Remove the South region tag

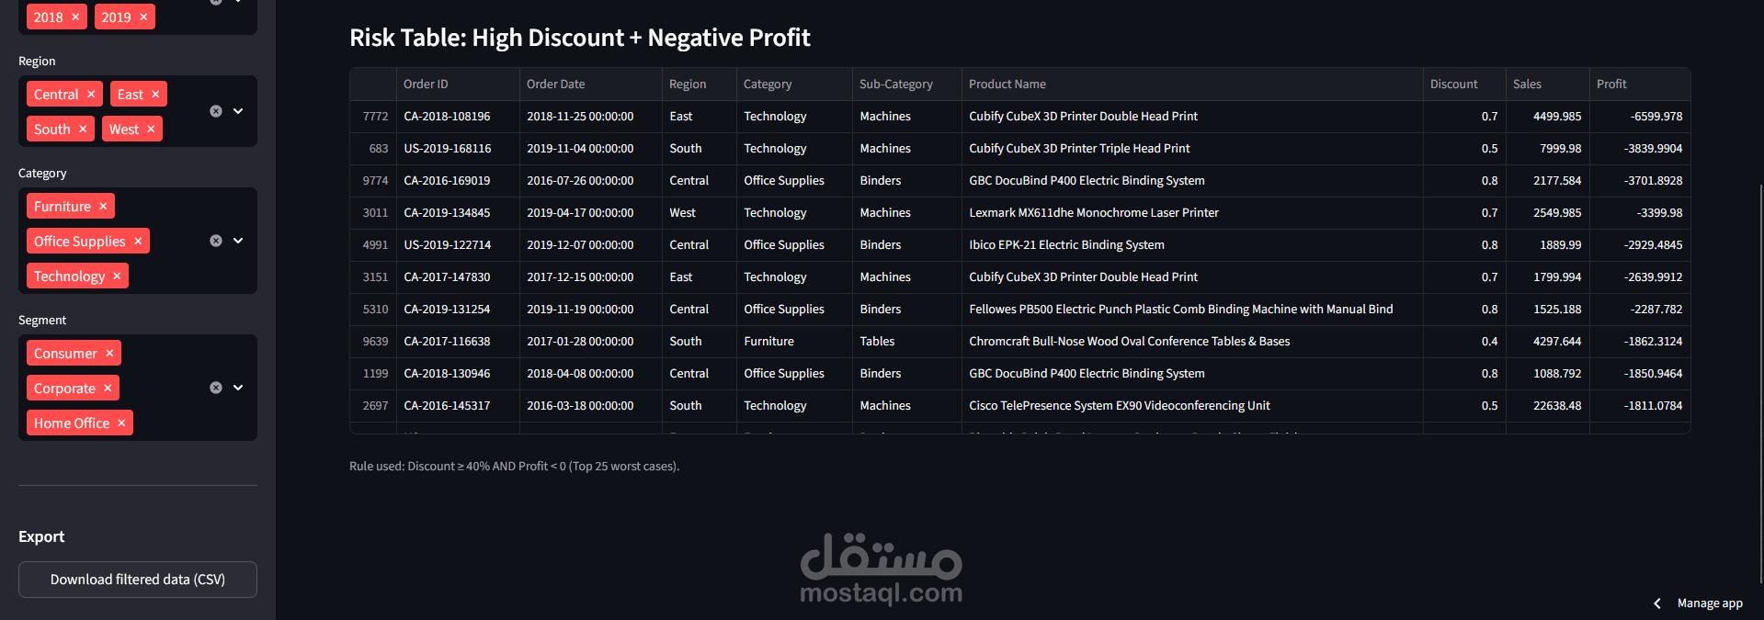83,129
